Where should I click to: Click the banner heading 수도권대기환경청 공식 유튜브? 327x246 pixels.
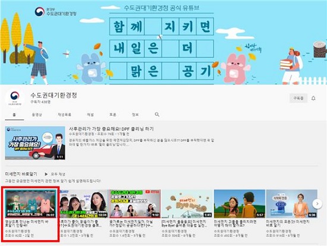coord(162,8)
